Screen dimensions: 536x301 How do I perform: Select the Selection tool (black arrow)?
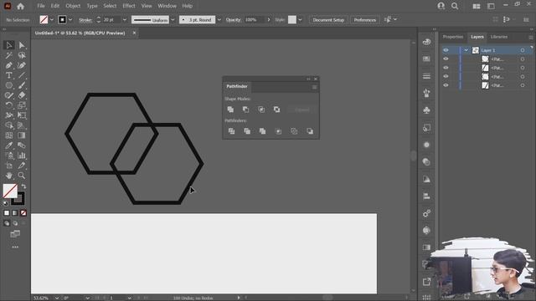click(9, 45)
